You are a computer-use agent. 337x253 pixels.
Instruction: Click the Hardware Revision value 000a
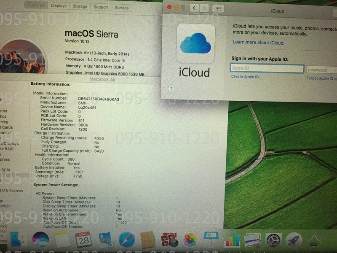[83, 125]
